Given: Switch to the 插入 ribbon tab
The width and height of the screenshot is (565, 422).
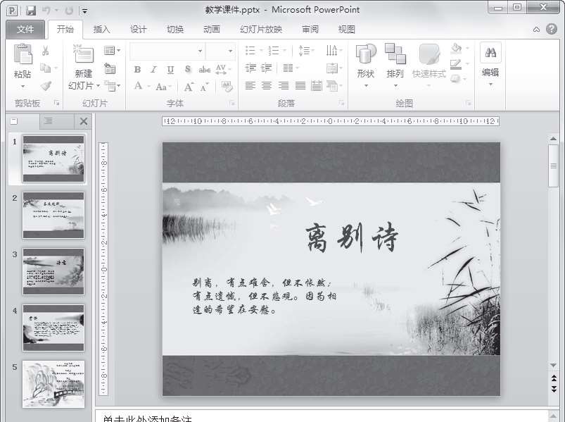Looking at the screenshot, I should (x=102, y=30).
